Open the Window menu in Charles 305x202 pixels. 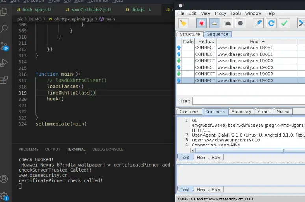tap(253, 13)
